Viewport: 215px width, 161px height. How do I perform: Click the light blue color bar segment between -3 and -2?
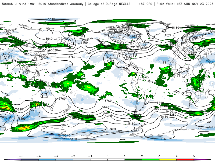(x=64, y=160)
